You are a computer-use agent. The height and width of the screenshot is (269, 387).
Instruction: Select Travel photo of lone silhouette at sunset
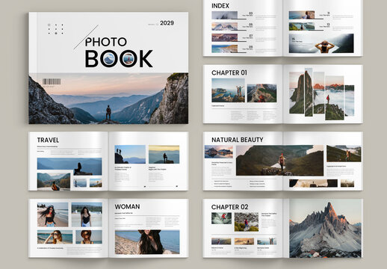click(x=164, y=155)
